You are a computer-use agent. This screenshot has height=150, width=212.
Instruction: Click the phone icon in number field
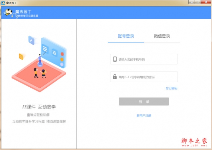tap(115, 59)
